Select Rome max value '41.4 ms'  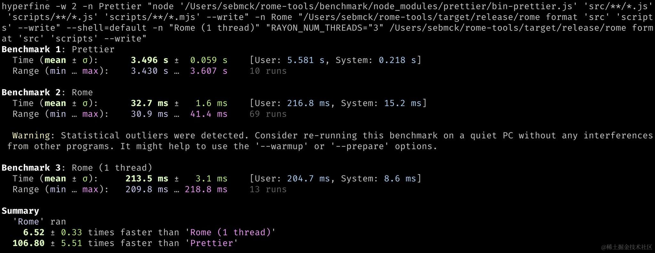pyautogui.click(x=209, y=114)
